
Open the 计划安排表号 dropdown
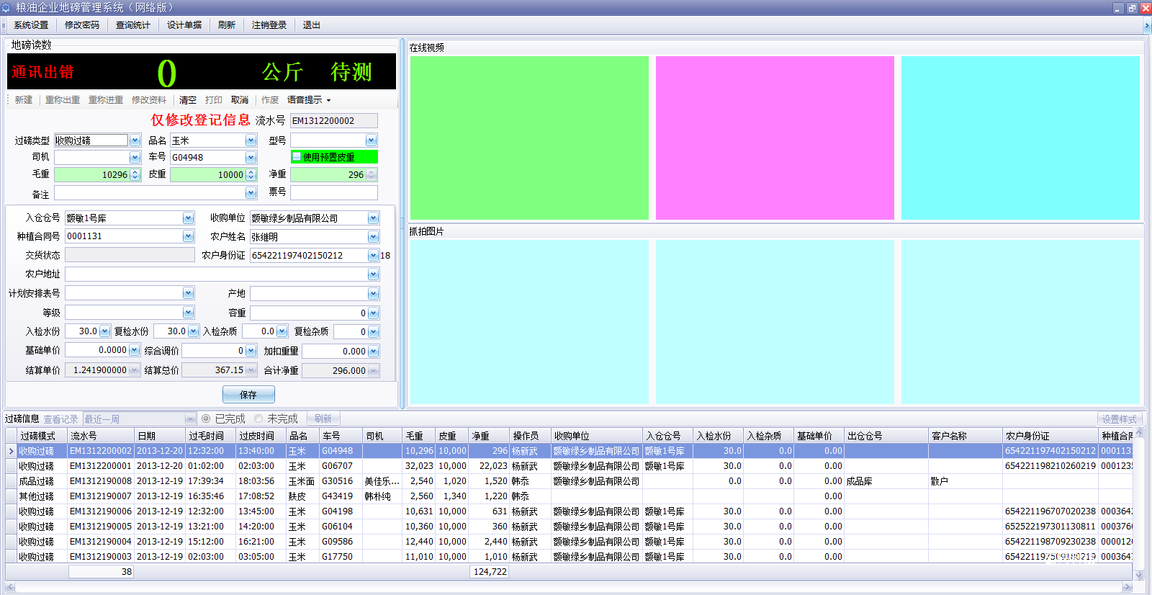click(188, 292)
